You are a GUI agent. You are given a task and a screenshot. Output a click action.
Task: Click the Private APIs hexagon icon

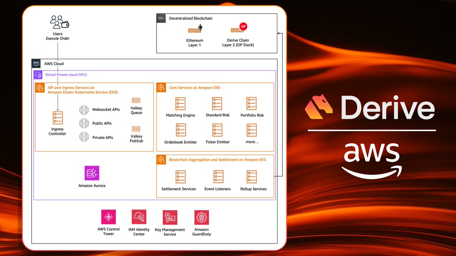click(x=84, y=137)
